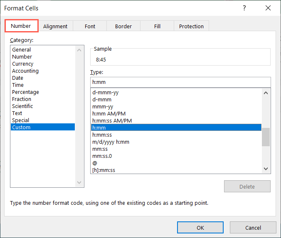
Task: Select the Fill tab
Action: pyautogui.click(x=157, y=26)
